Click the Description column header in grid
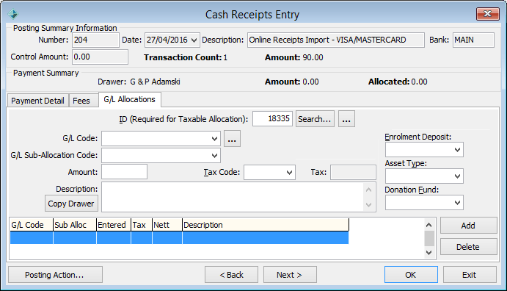507x291 pixels. click(x=266, y=225)
